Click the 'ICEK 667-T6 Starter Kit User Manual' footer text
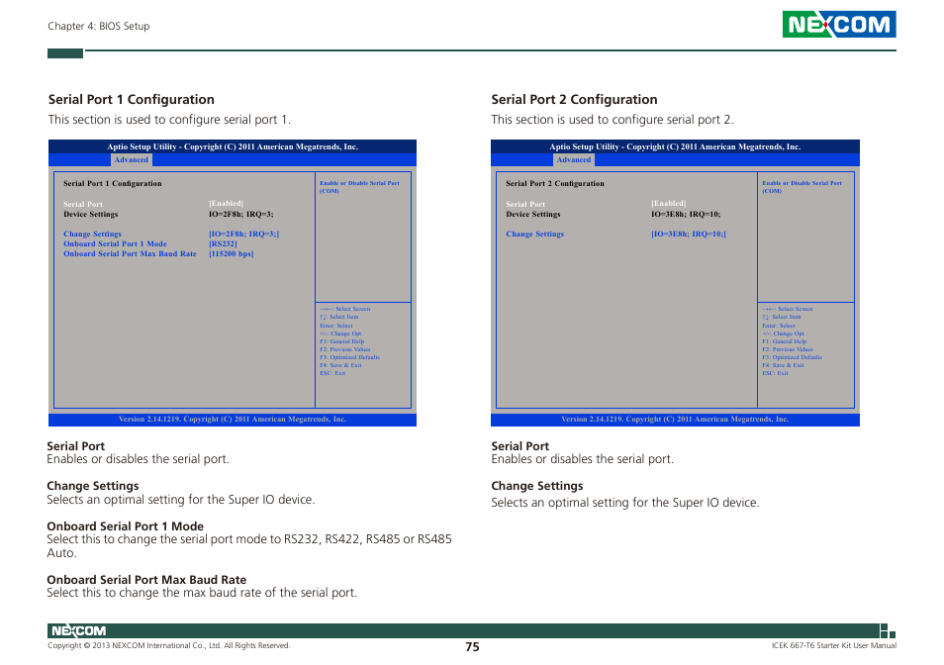 (x=834, y=646)
